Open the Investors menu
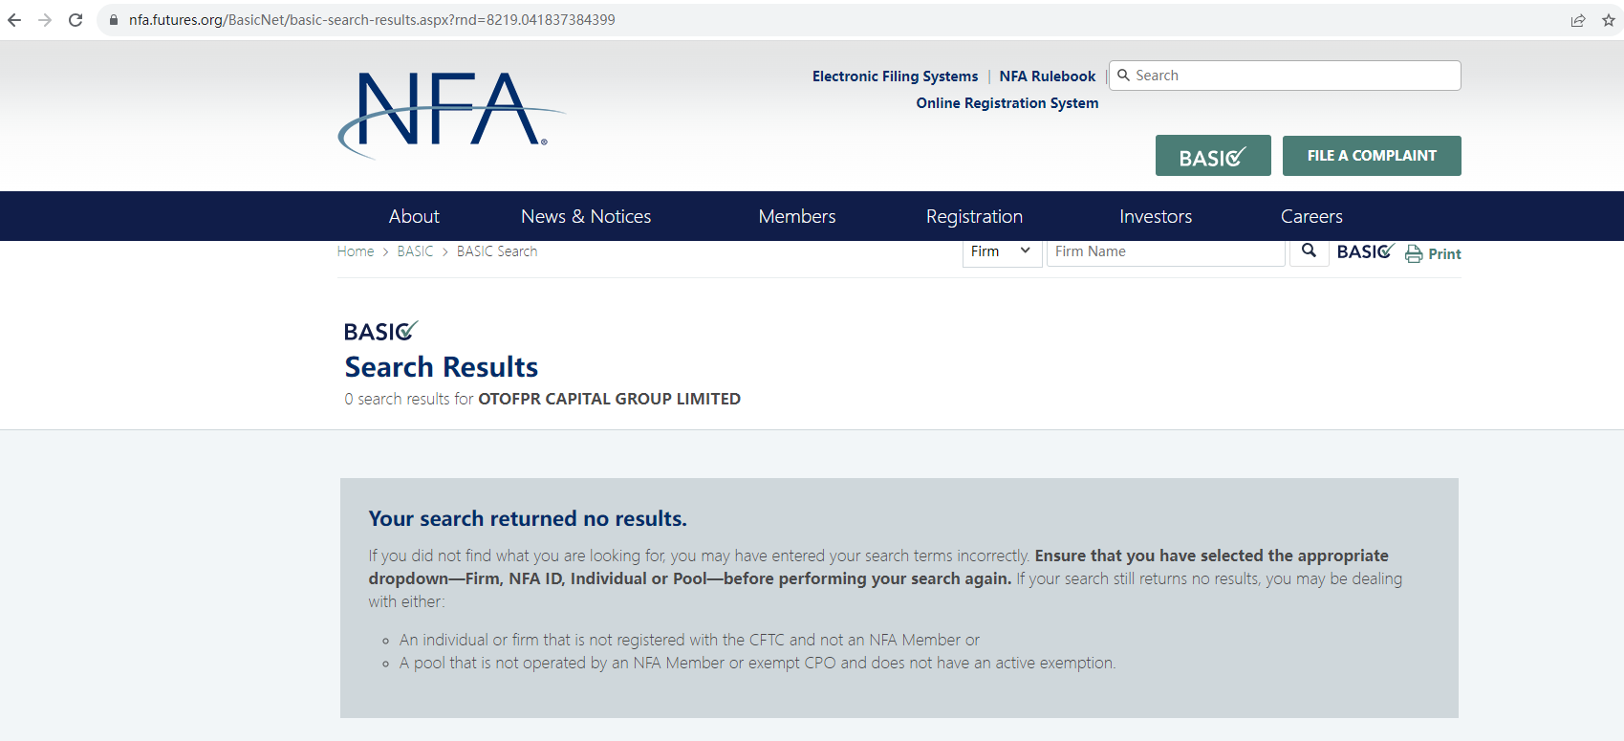Viewport: 1624px width, 741px height. click(1156, 216)
